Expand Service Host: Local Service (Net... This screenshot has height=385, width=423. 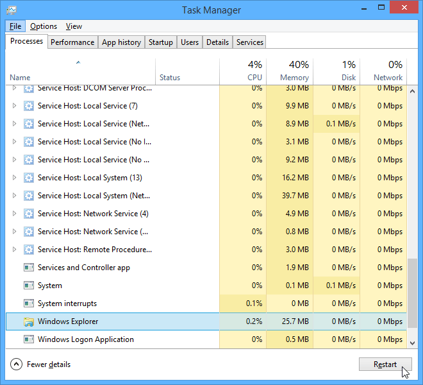(x=14, y=124)
